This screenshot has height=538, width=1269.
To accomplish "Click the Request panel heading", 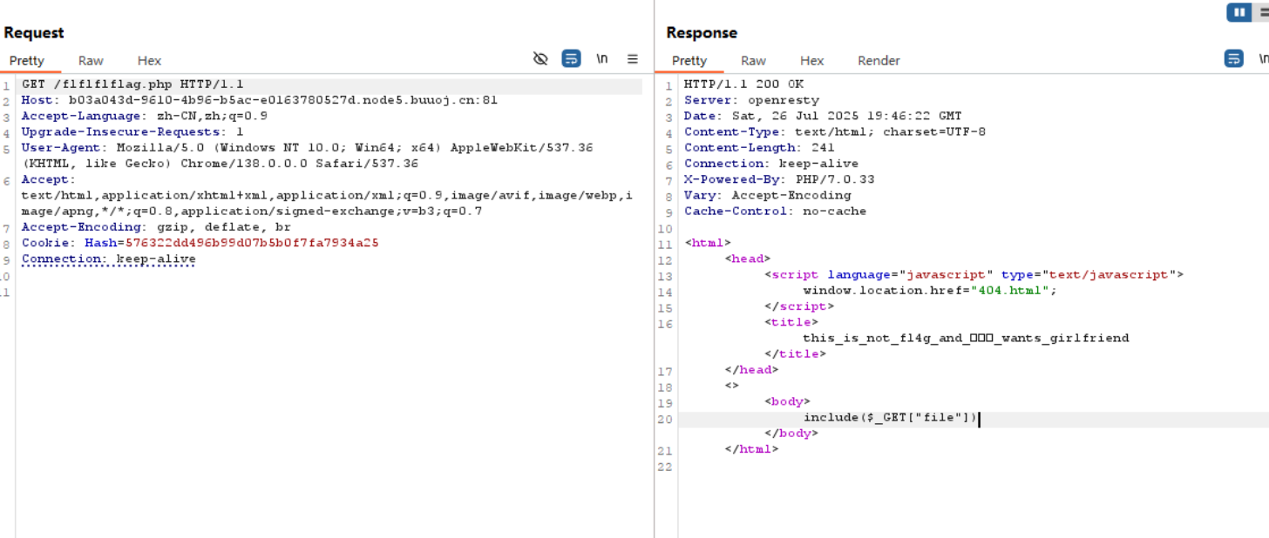I will pos(34,32).
